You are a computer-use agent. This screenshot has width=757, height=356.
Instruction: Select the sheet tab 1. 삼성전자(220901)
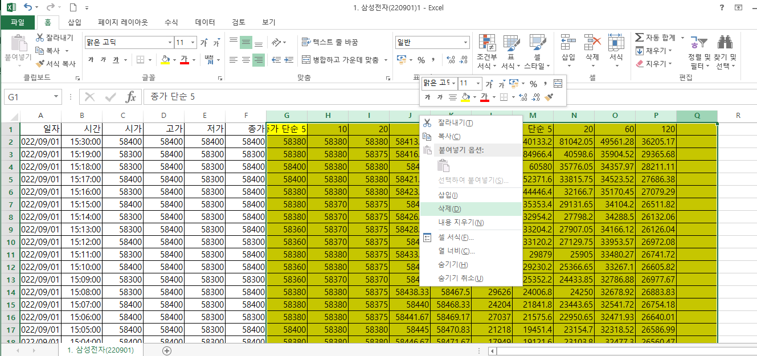coord(101,350)
